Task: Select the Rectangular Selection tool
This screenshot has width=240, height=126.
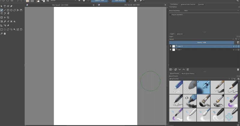Action: (1, 29)
